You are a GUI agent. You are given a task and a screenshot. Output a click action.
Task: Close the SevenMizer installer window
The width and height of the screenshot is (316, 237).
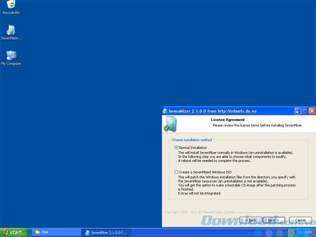coord(312,111)
